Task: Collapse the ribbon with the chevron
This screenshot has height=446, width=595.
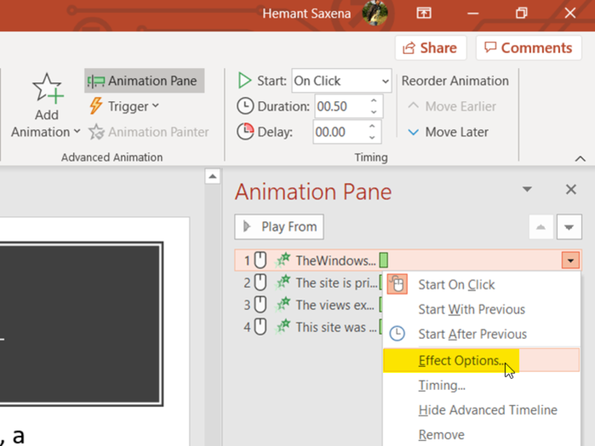Action: click(580, 159)
